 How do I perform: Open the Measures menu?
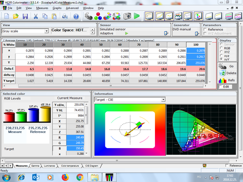42,8
